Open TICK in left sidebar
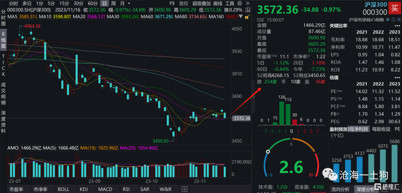The height and width of the screenshot is (193, 402). pyautogui.click(x=3, y=66)
